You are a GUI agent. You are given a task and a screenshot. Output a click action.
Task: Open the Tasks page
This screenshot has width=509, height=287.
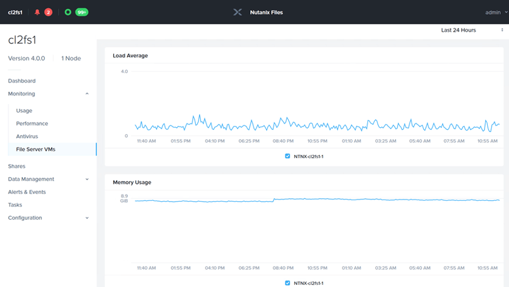tap(15, 205)
